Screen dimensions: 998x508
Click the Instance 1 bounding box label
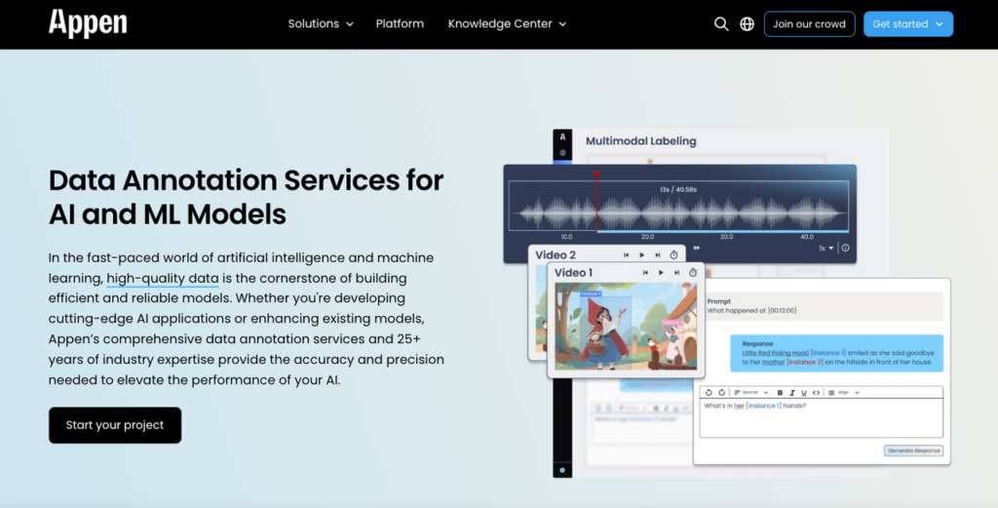click(591, 294)
